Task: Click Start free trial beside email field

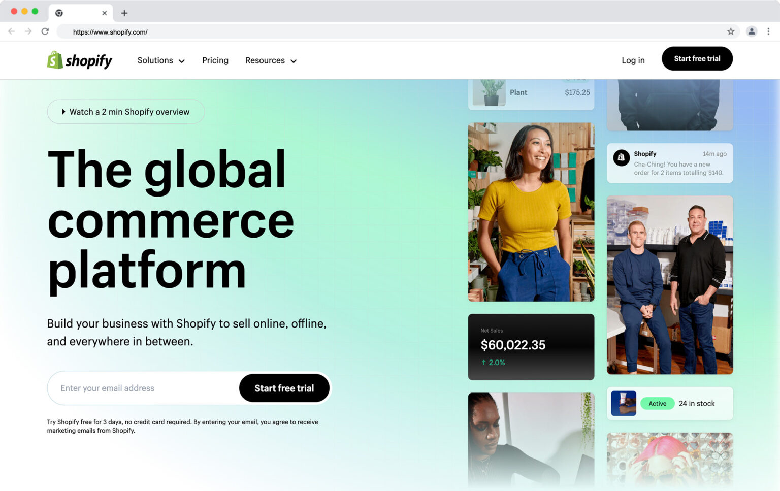Action: (x=284, y=388)
